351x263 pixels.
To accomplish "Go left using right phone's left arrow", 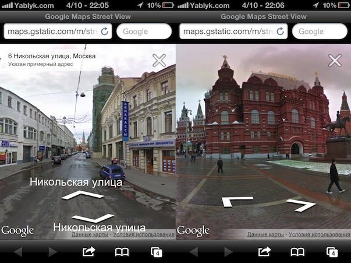I will pos(237,202).
